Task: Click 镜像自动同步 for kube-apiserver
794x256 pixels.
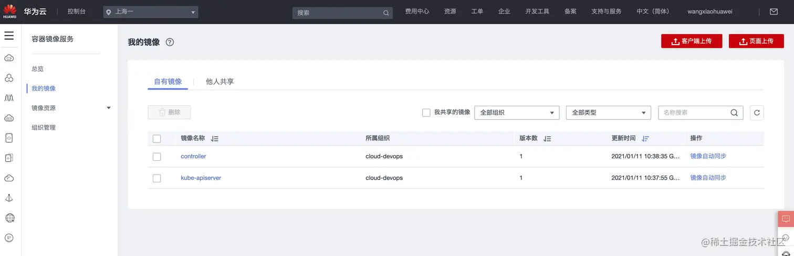Action: [708, 178]
